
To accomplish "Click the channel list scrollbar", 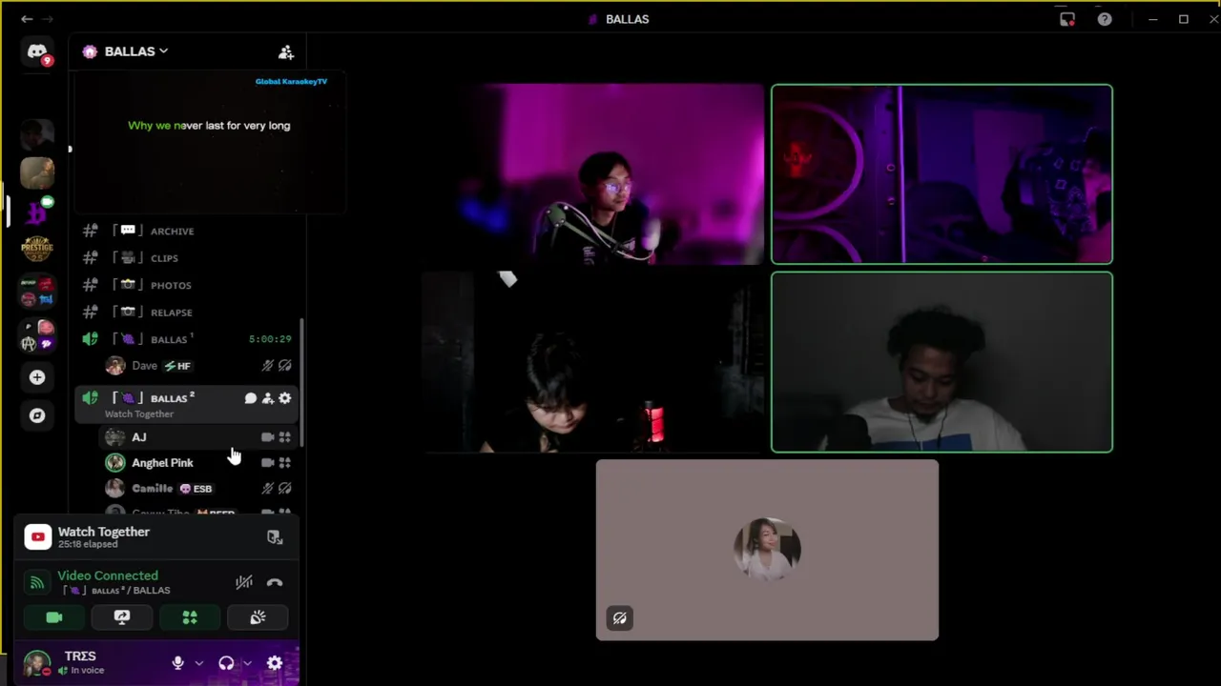I will (302, 383).
